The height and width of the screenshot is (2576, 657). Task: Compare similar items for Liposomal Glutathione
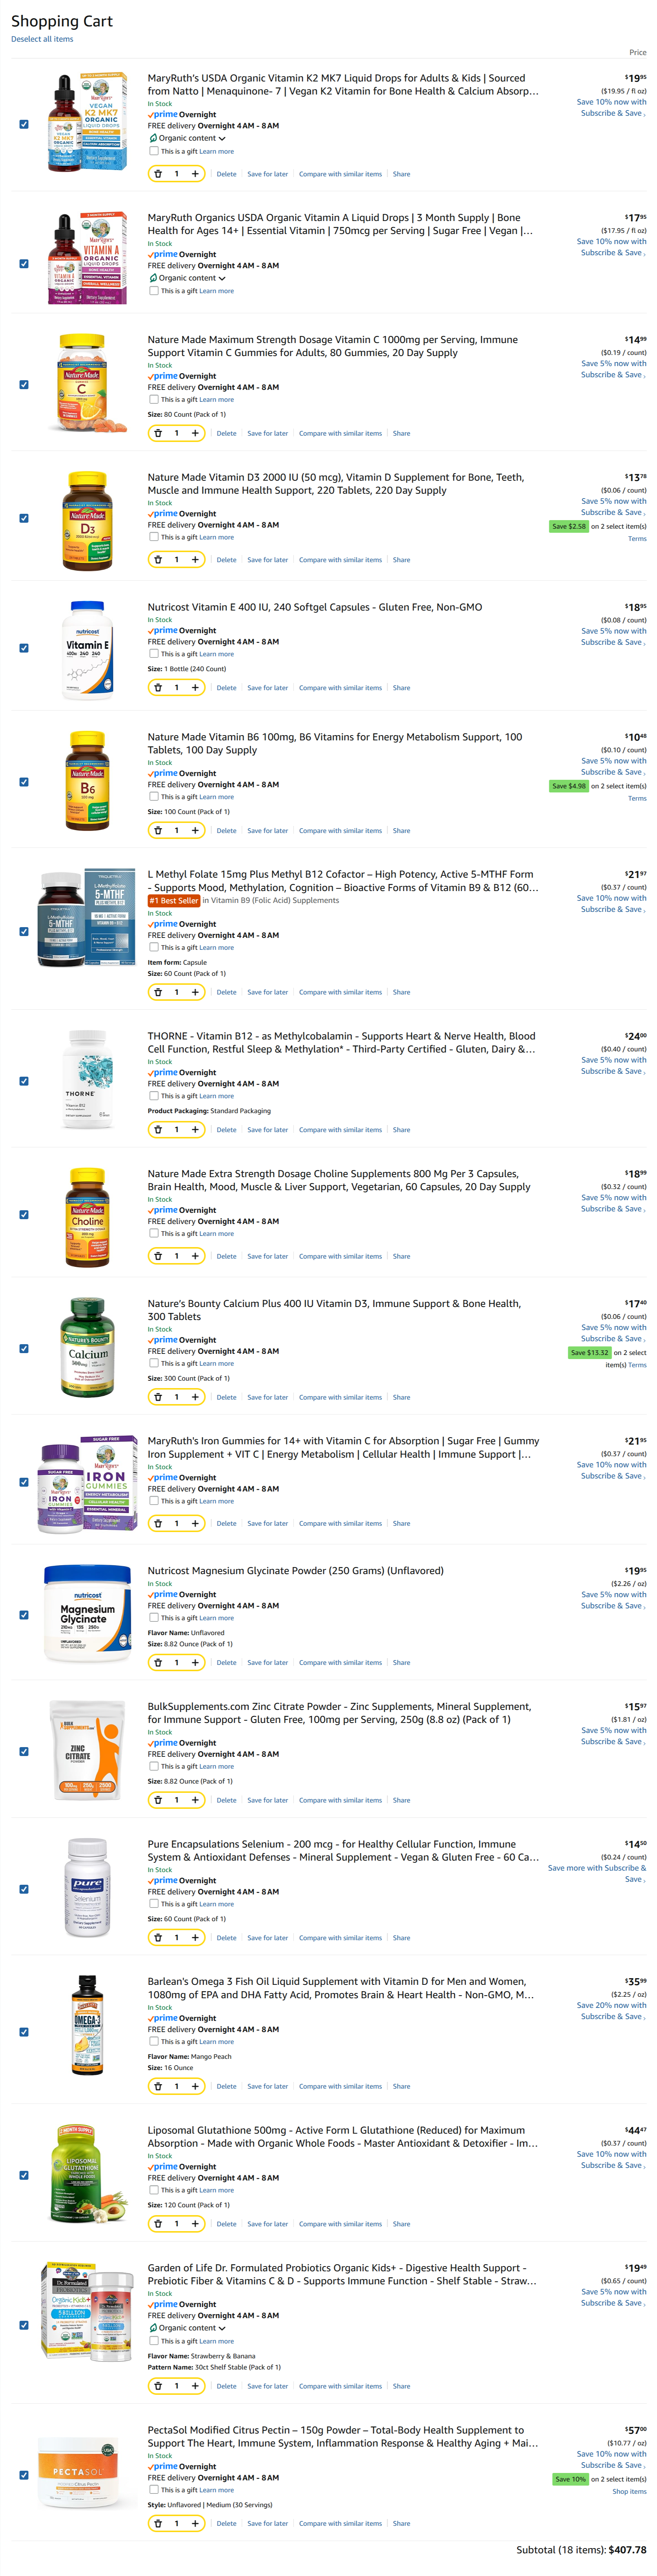340,2224
